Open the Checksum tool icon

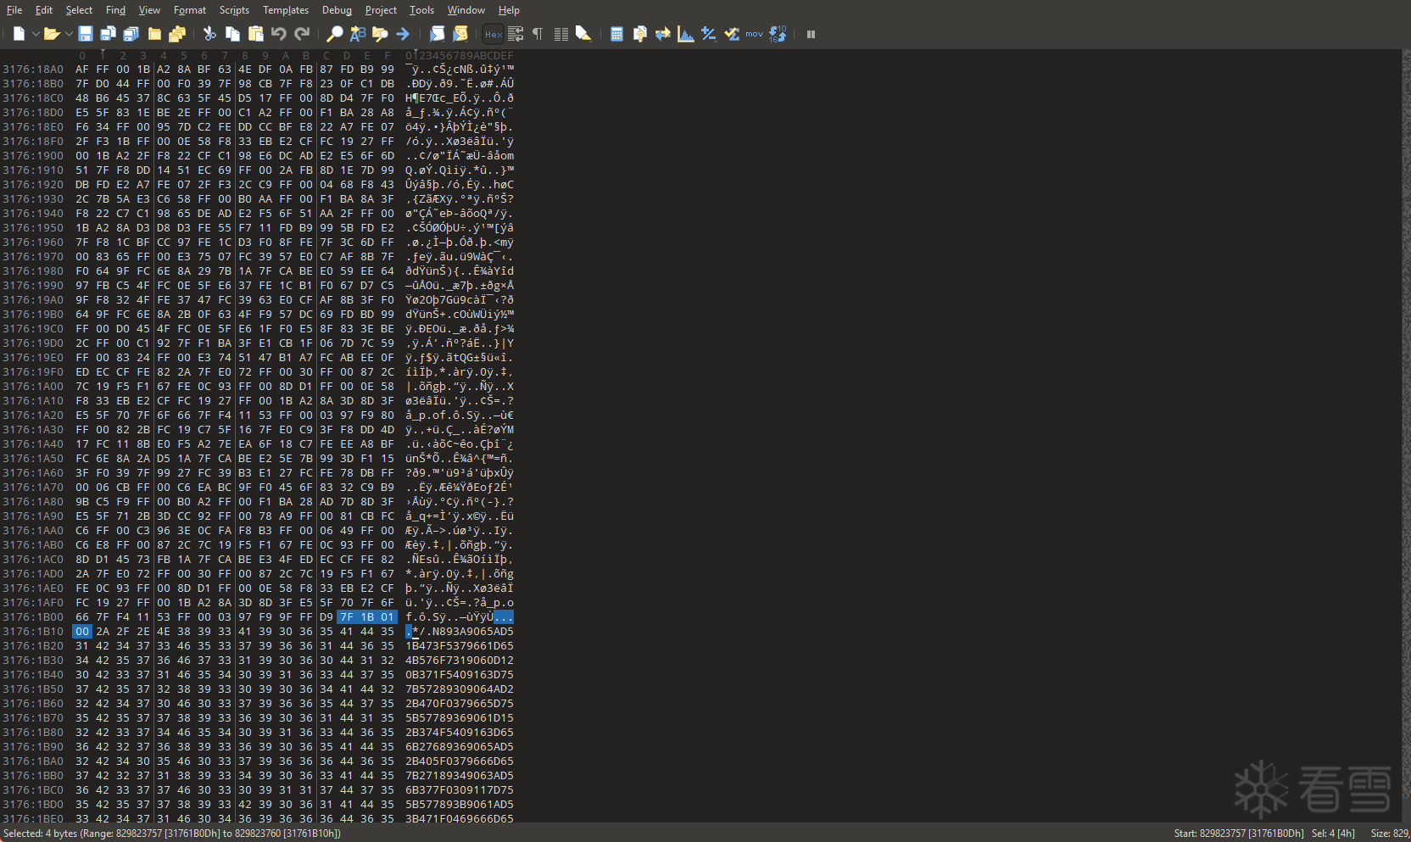click(x=732, y=34)
